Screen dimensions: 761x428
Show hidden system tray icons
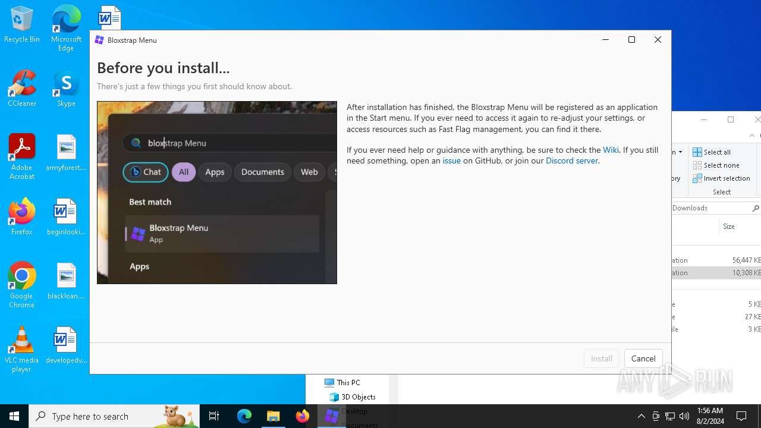[641, 416]
